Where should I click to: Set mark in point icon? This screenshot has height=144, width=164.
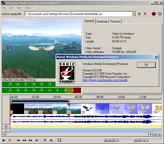(45, 140)
